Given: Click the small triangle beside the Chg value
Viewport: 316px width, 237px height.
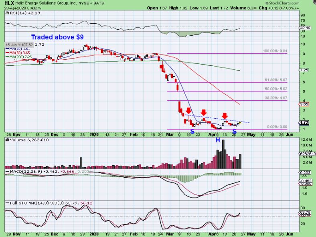Looking at the screenshot, I should tap(298, 8).
